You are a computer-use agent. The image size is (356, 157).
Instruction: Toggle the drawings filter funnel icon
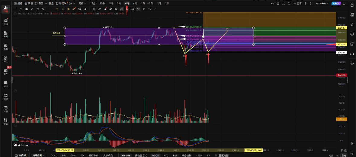138,9
